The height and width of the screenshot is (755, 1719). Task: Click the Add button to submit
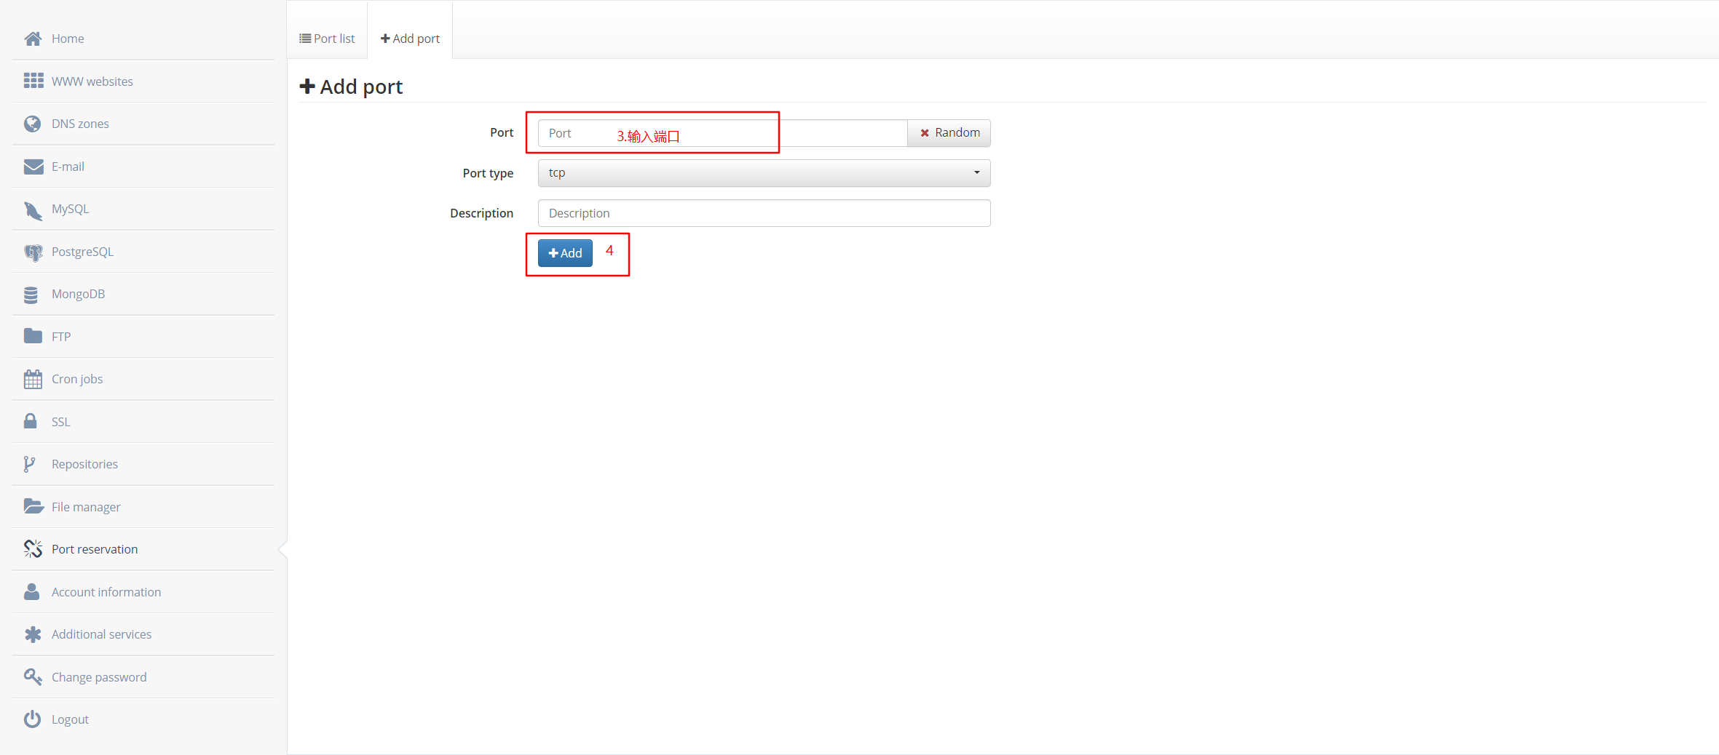pos(564,253)
